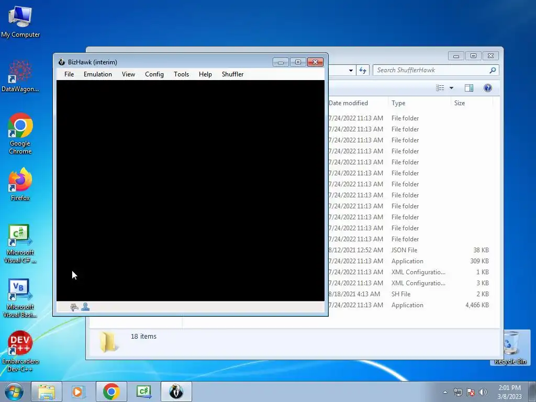This screenshot has height=402, width=536.
Task: Click the Explorer refresh button
Action: click(363, 70)
